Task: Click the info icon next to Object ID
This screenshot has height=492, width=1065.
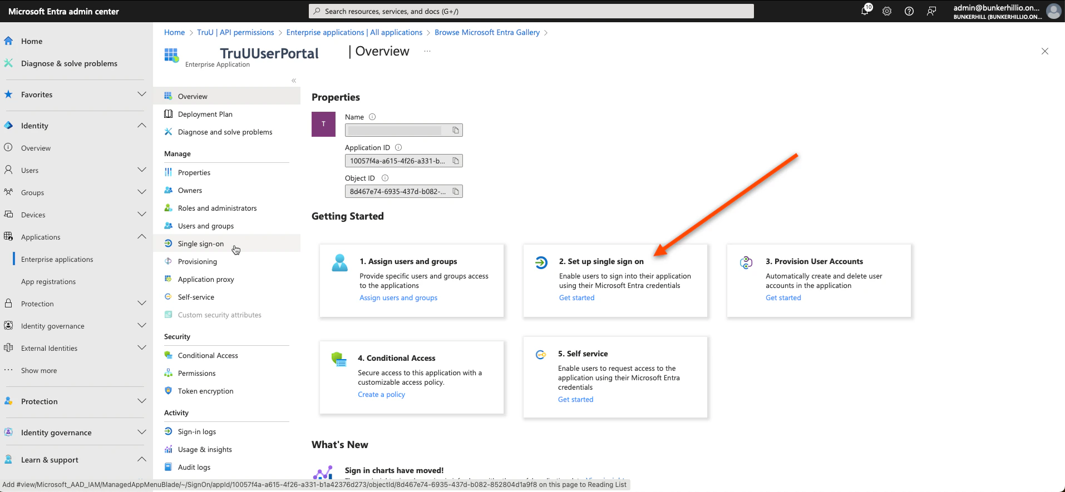Action: (385, 178)
